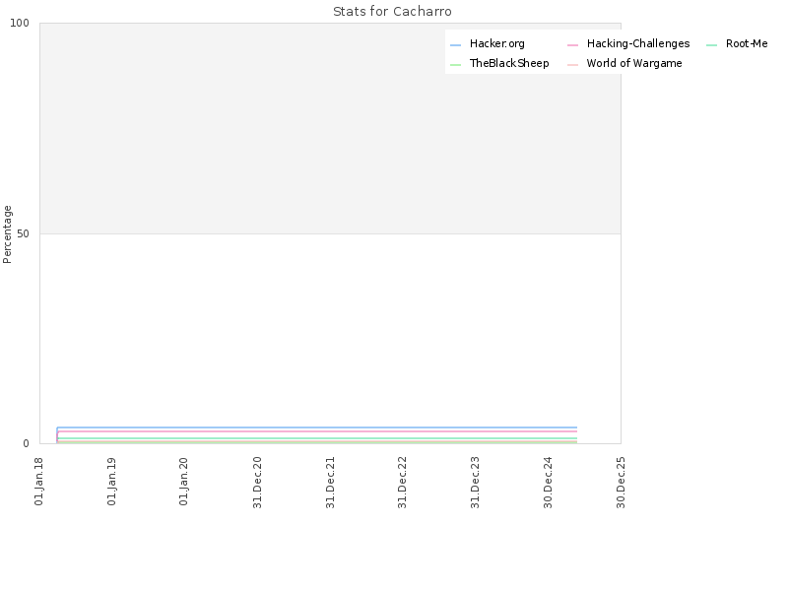The width and height of the screenshot is (788, 591).
Task: Click the 01.Jan.18 x-axis date label
Action: pyautogui.click(x=39, y=482)
